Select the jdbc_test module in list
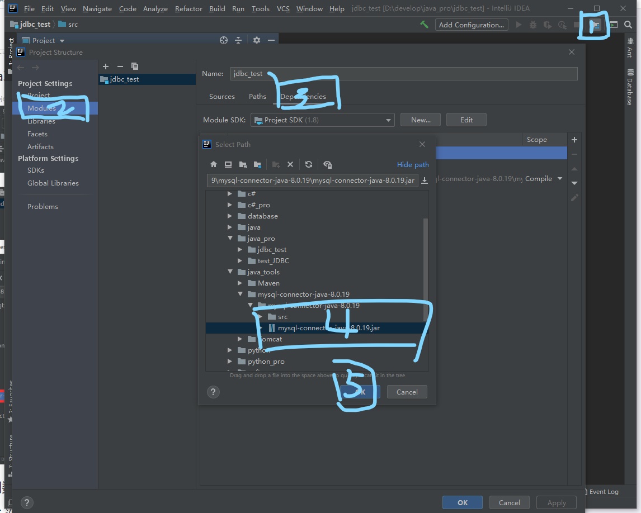This screenshot has height=513, width=641. pos(147,79)
